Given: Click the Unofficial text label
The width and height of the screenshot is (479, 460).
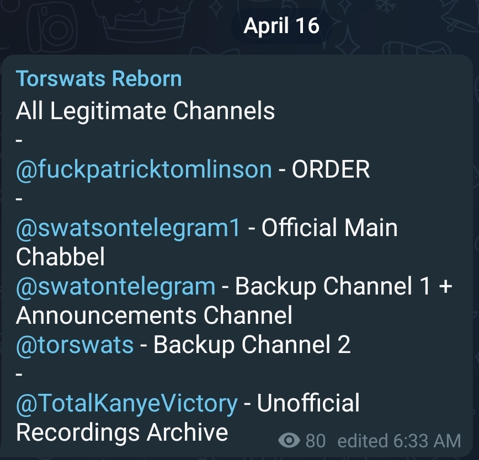Looking at the screenshot, I should [308, 403].
